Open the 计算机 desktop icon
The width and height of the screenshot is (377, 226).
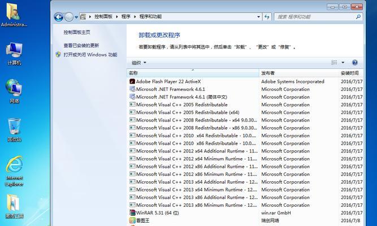(x=14, y=53)
